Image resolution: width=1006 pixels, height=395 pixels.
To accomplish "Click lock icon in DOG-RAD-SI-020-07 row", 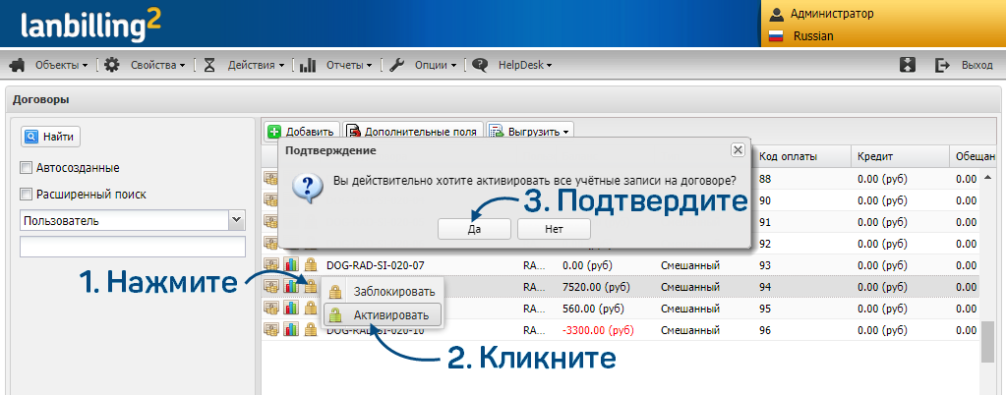I will point(311,265).
